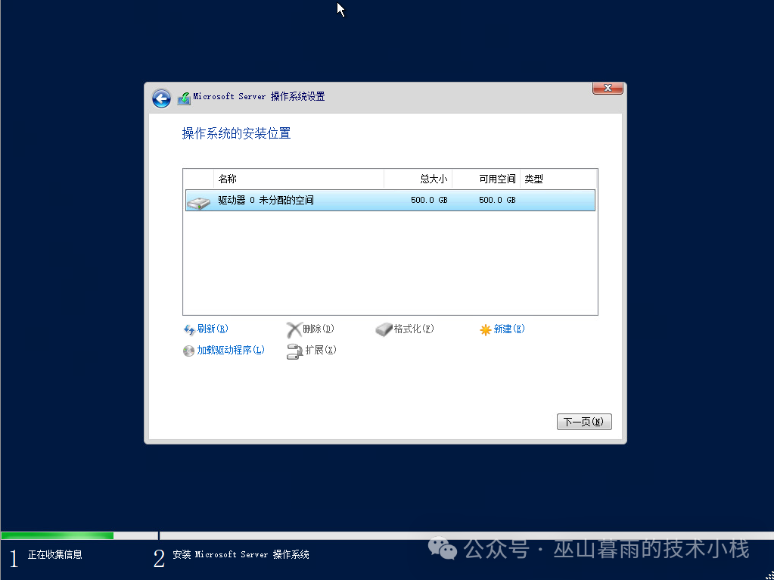The height and width of the screenshot is (580, 774).
Task: Click the extend partition icon
Action: tap(294, 351)
